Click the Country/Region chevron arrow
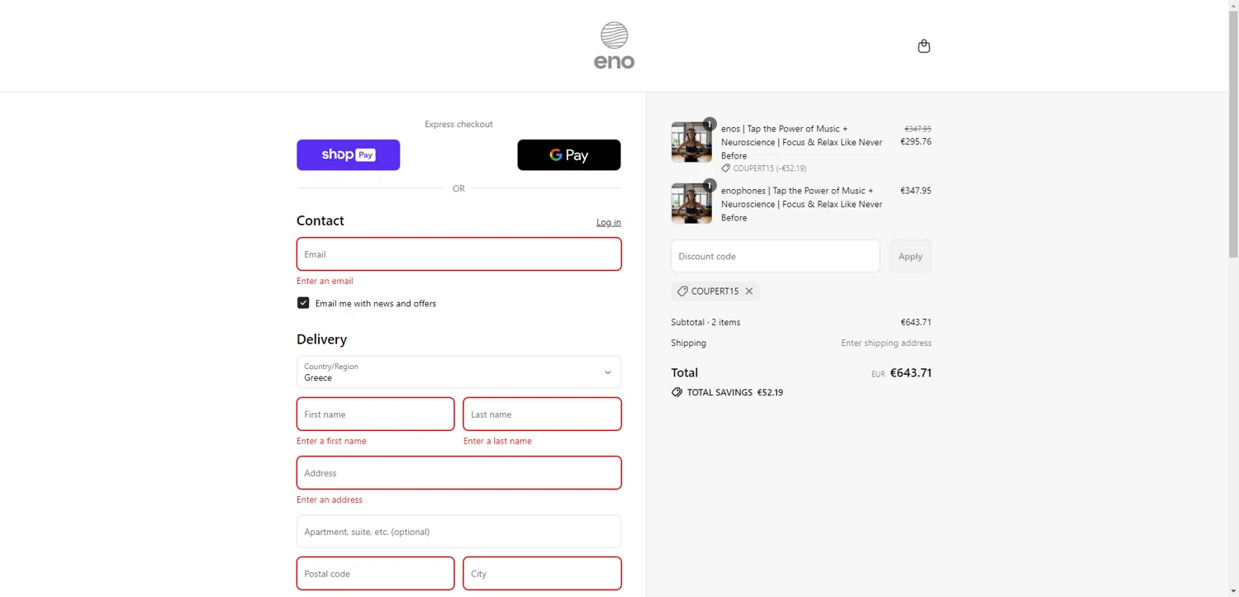 click(x=607, y=372)
